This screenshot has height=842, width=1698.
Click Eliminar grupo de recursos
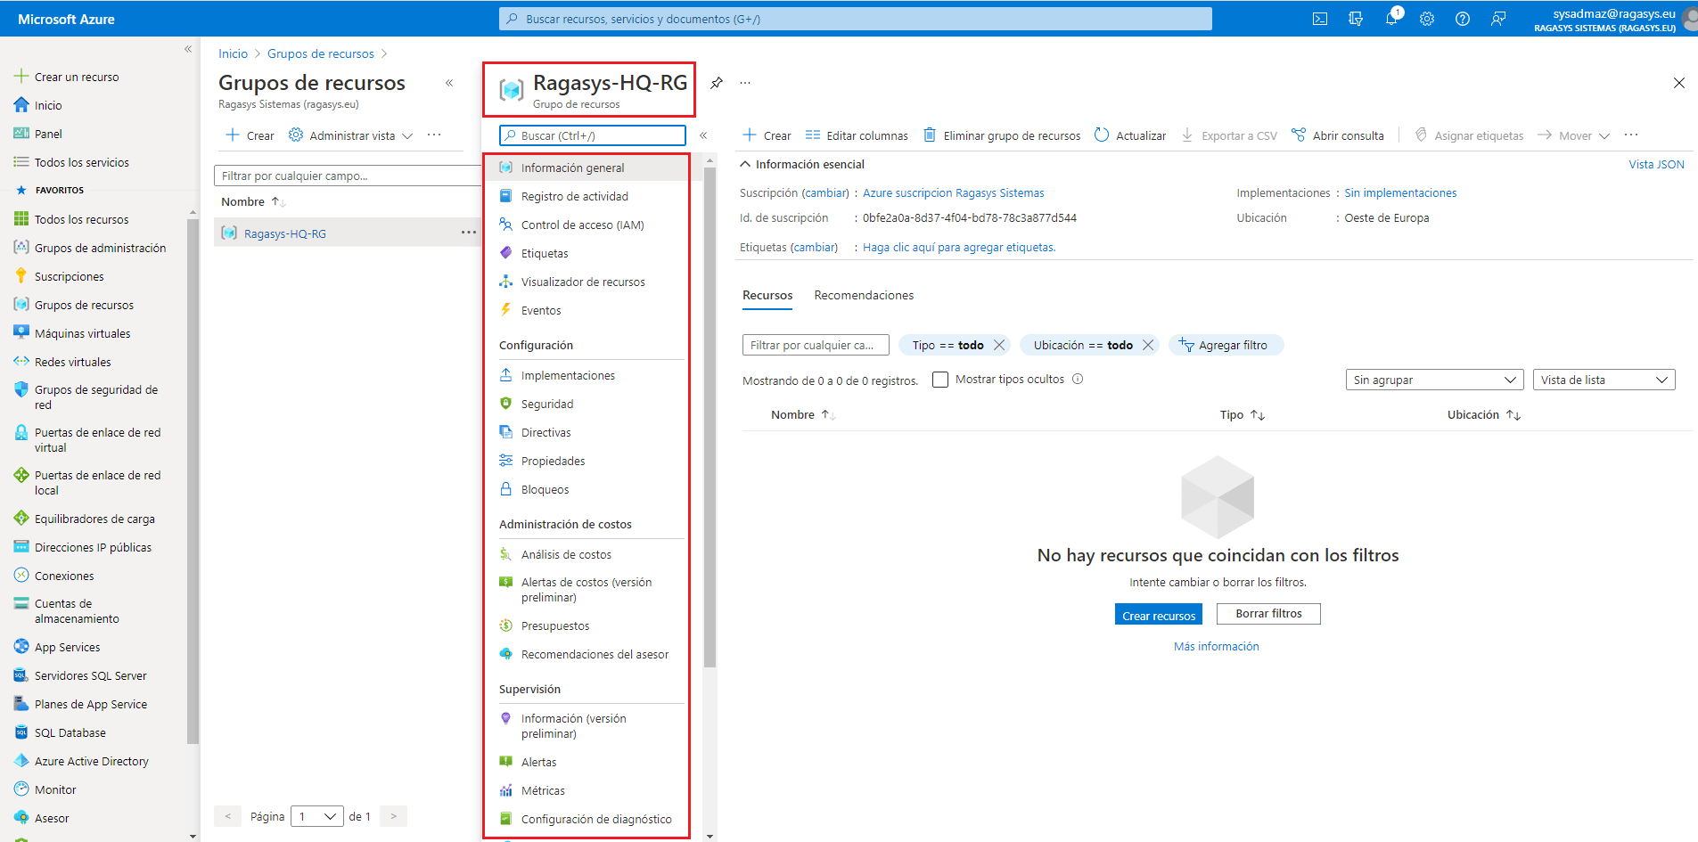pos(1001,135)
